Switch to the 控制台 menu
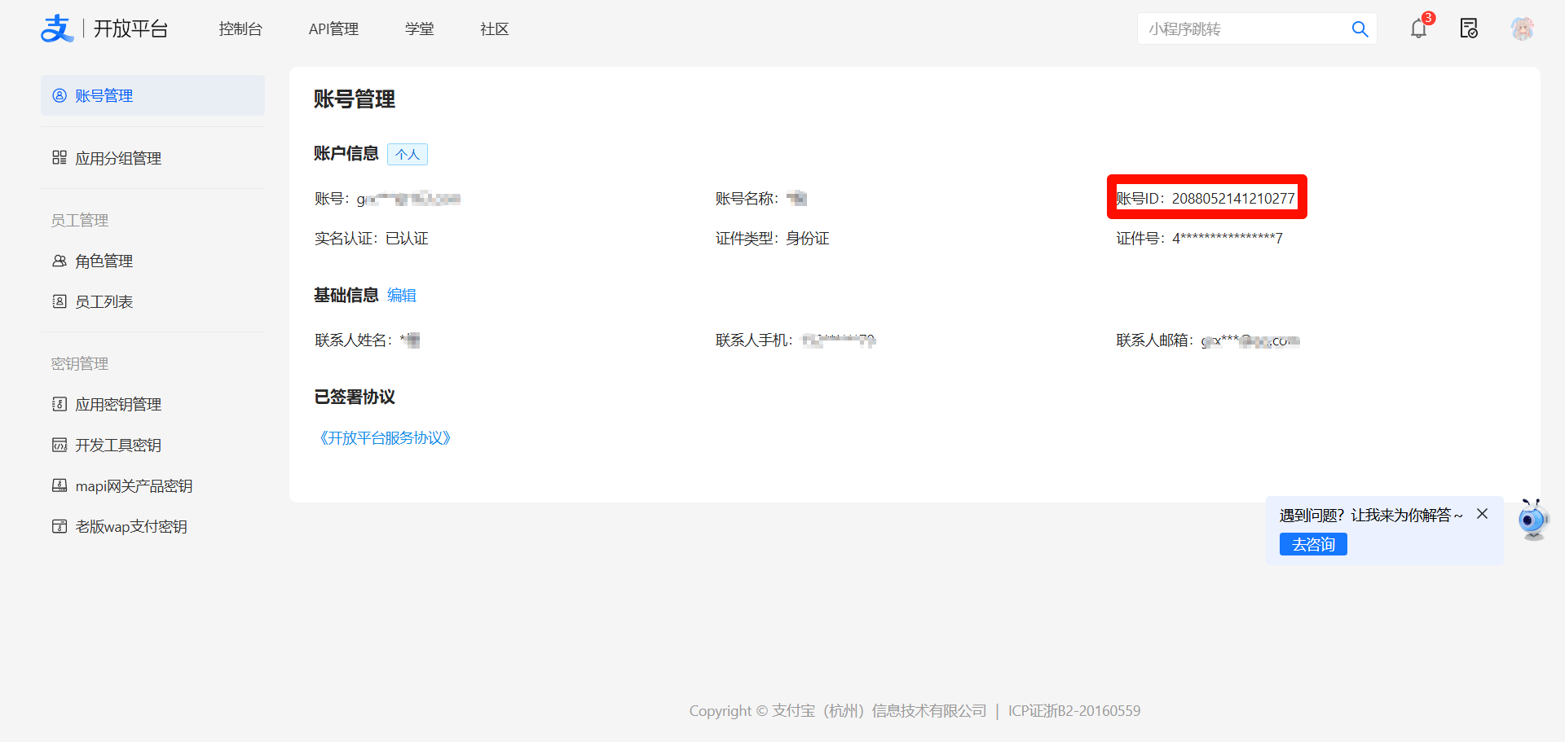This screenshot has height=742, width=1565. [240, 29]
